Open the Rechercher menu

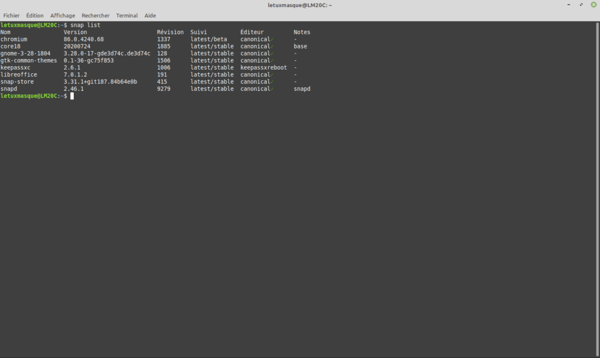point(96,16)
